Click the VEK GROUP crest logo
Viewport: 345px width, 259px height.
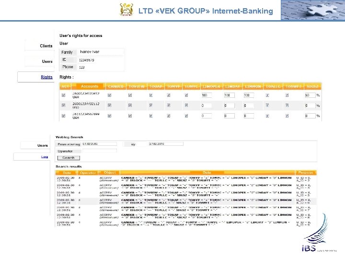point(126,10)
